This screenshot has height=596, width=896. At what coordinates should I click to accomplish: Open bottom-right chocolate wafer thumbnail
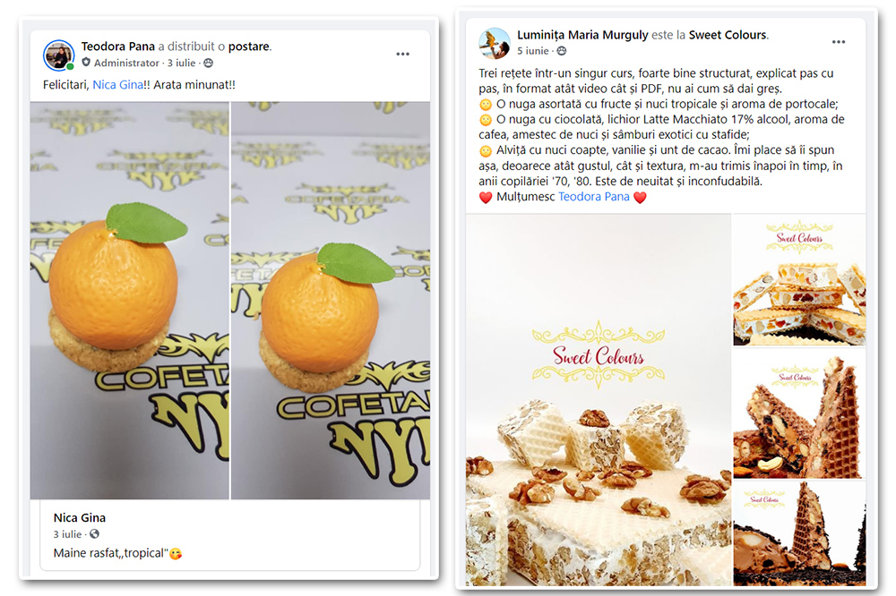[x=799, y=533]
